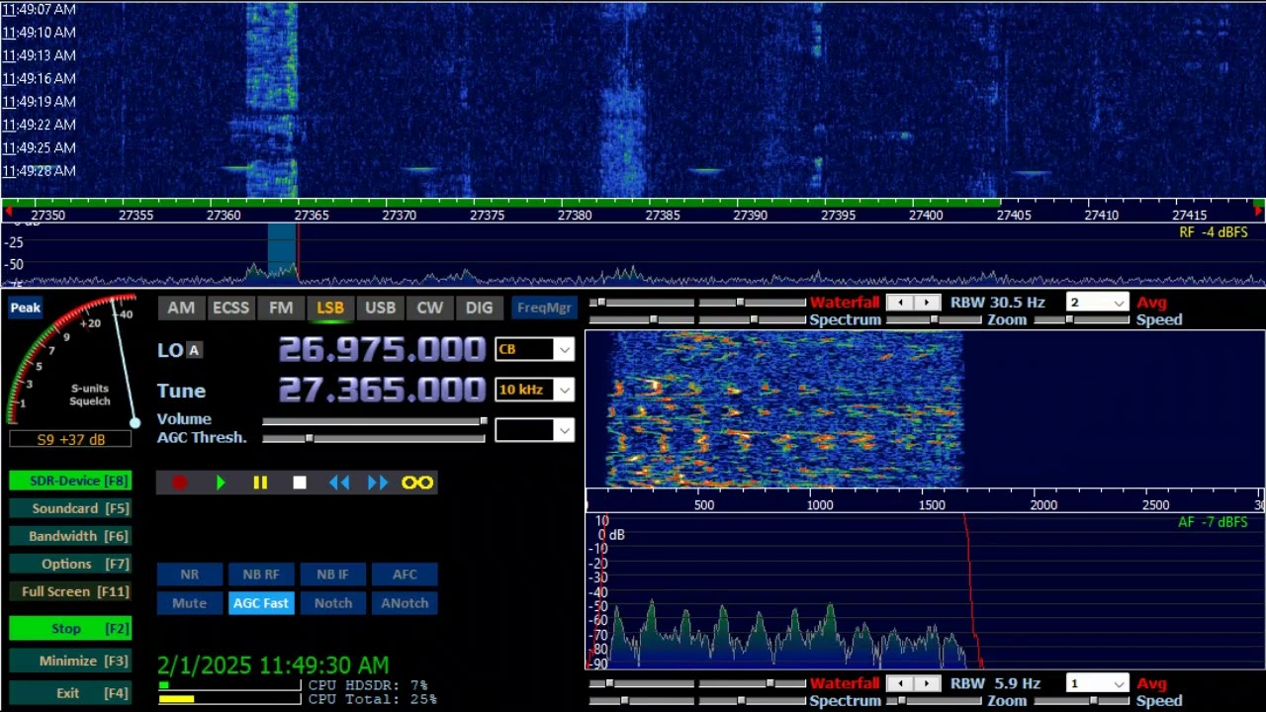Pause playback with the yellow pause icon

[260, 483]
